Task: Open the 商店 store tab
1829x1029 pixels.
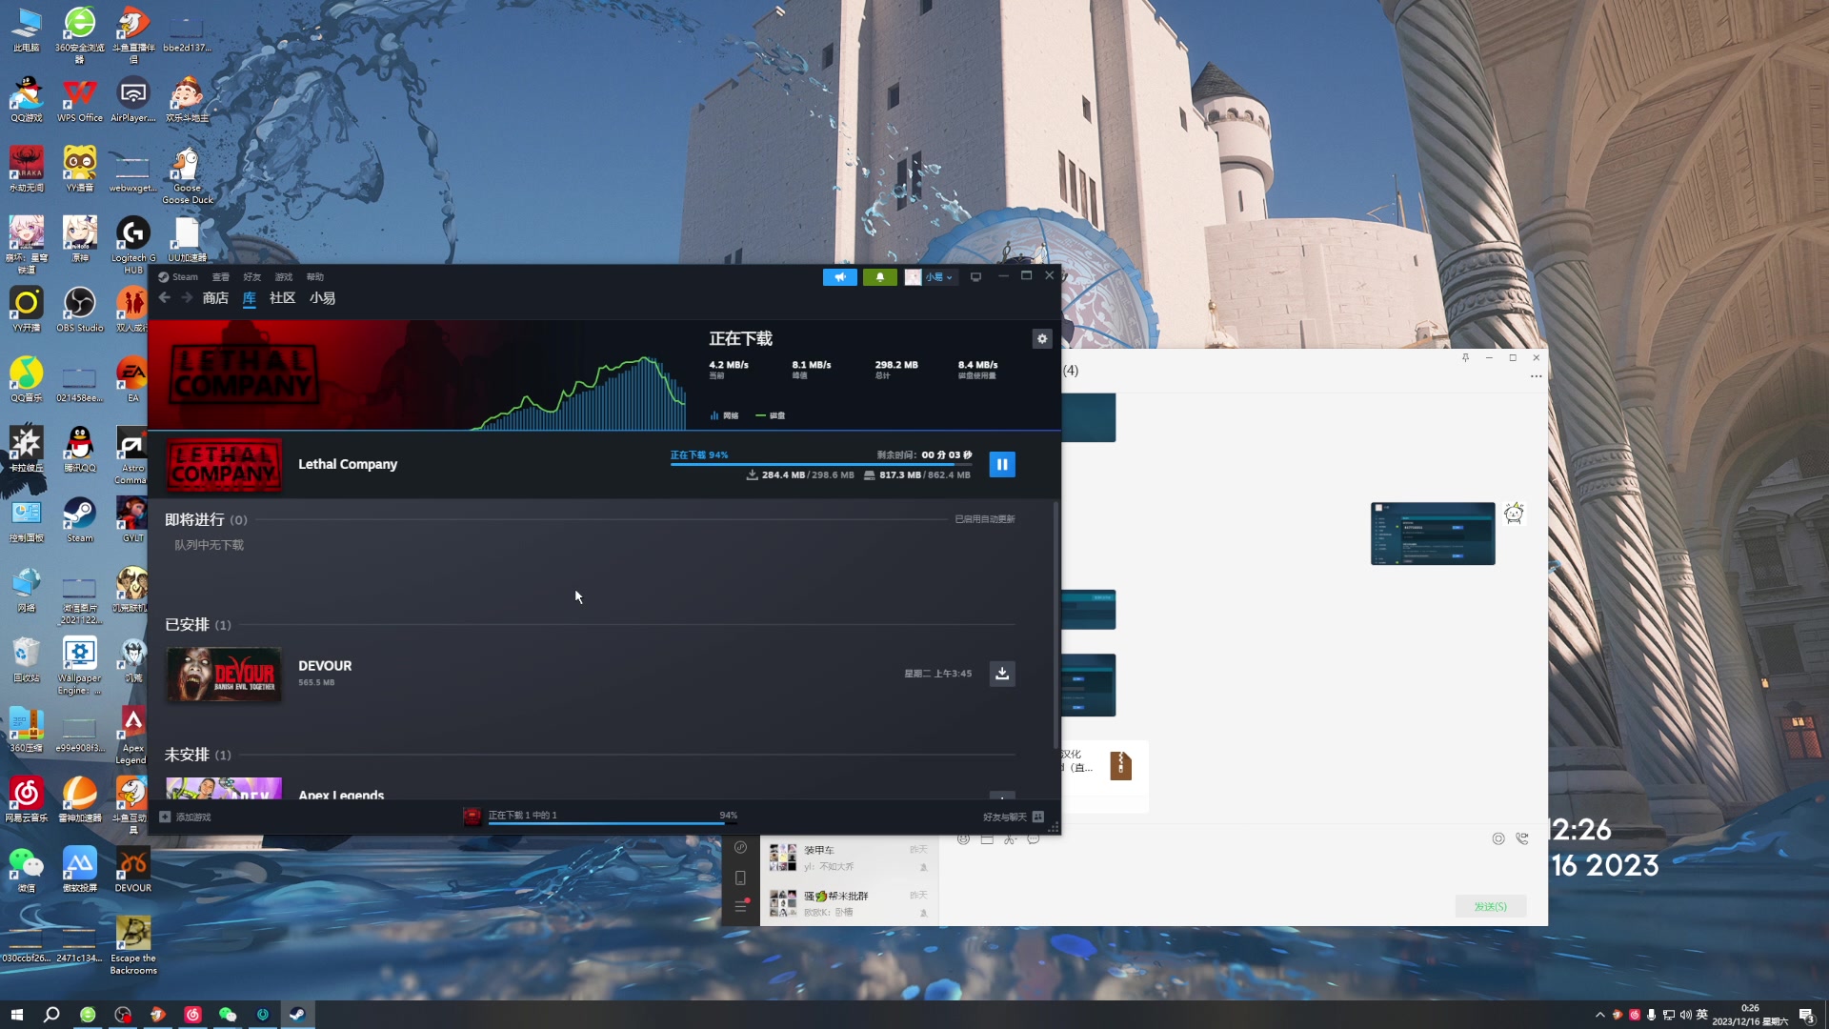Action: 215,298
